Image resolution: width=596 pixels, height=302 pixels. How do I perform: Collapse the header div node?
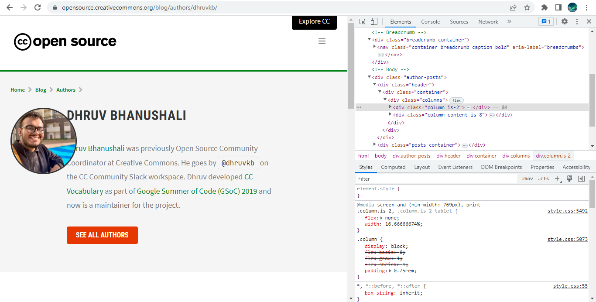pos(375,85)
